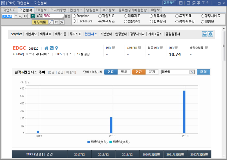Click the 설정 settings label
Image resolution: width=227 pixels, height=160 pixels.
tap(68, 16)
